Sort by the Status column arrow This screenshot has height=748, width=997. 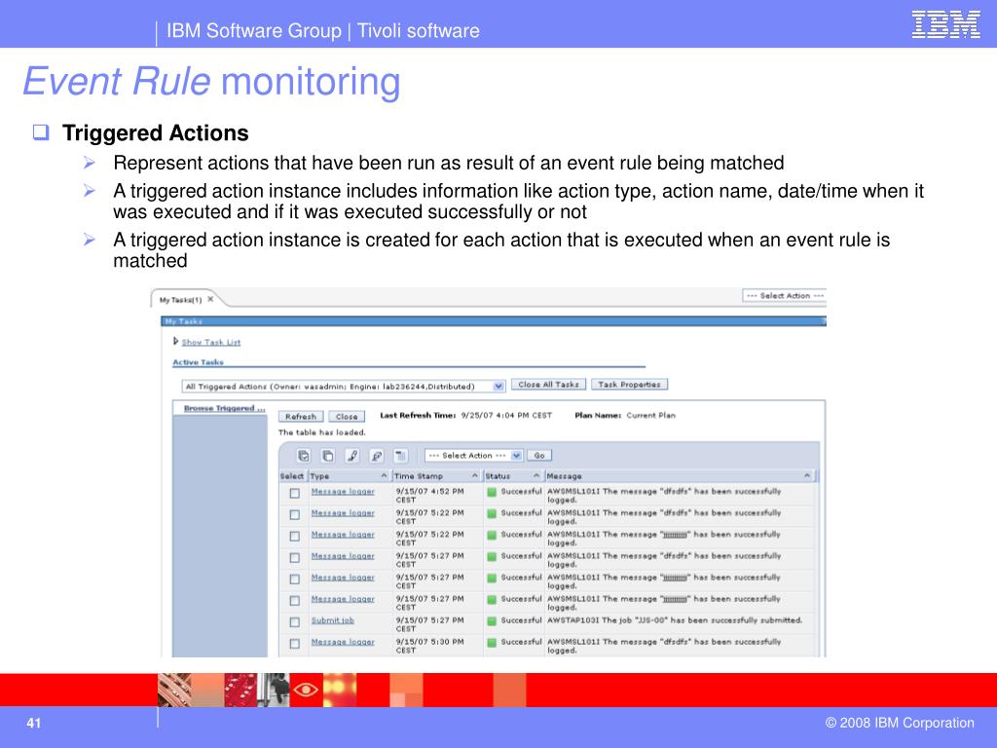click(x=536, y=475)
